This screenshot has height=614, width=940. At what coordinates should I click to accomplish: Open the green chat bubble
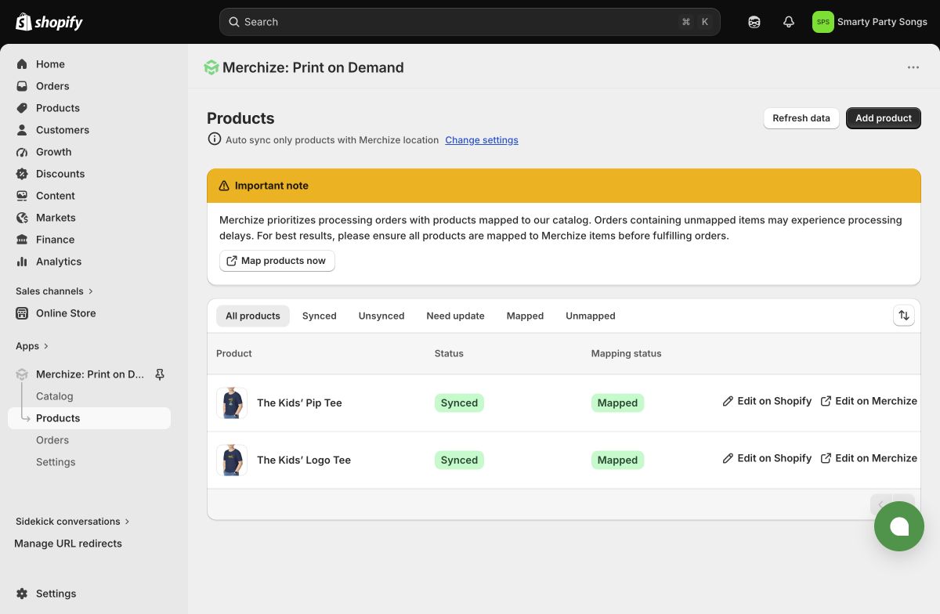click(899, 526)
